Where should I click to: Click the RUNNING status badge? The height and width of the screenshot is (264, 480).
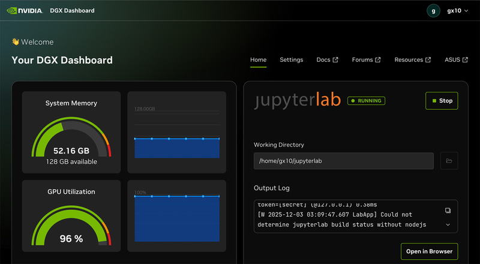(366, 101)
